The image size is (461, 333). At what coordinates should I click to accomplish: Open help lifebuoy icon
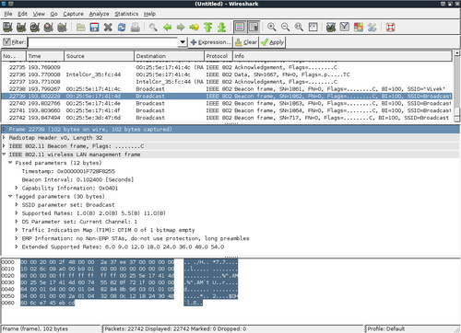(x=391, y=28)
